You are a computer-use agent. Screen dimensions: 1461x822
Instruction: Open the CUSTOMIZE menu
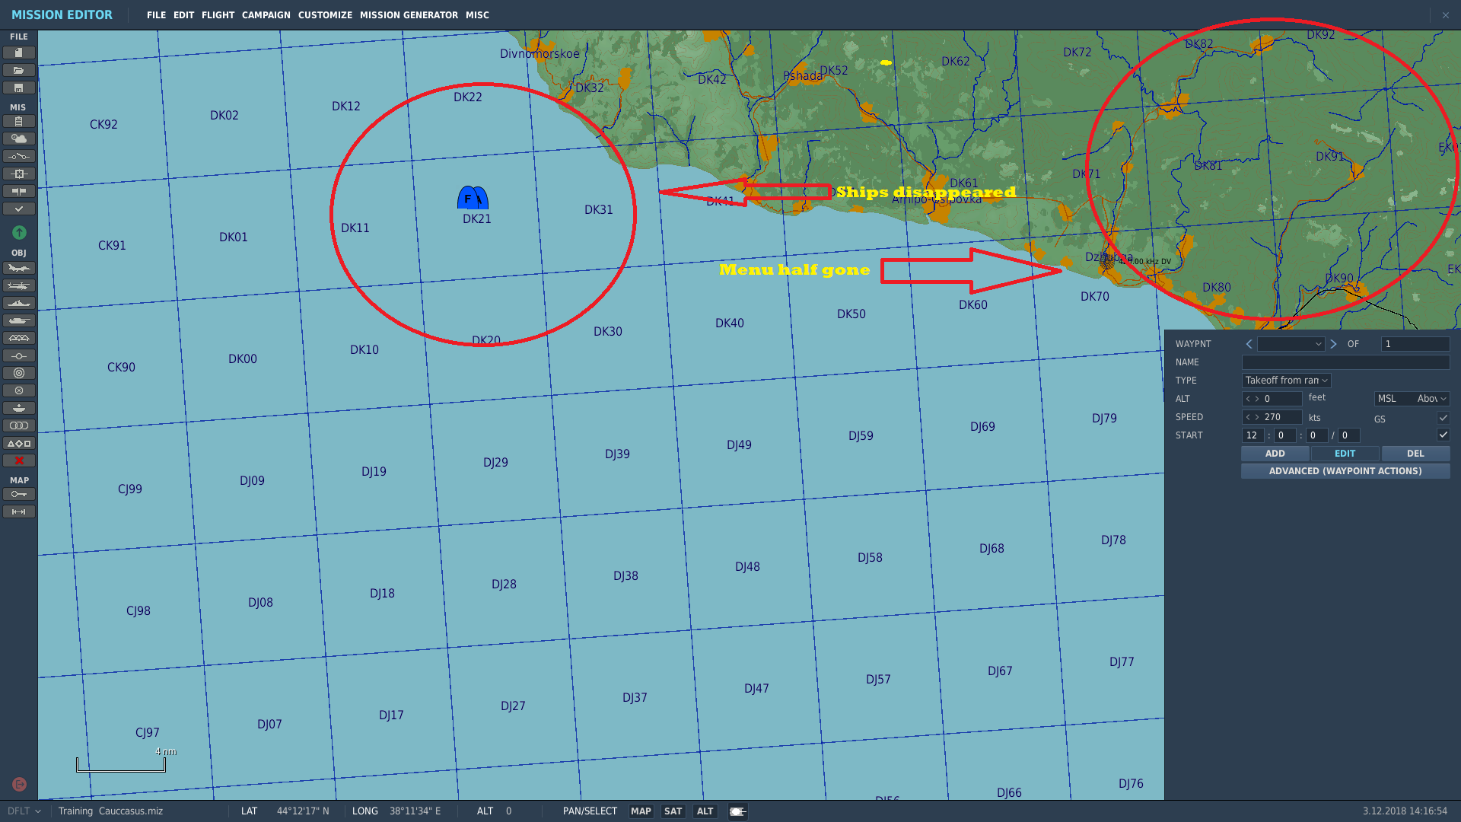tap(325, 15)
